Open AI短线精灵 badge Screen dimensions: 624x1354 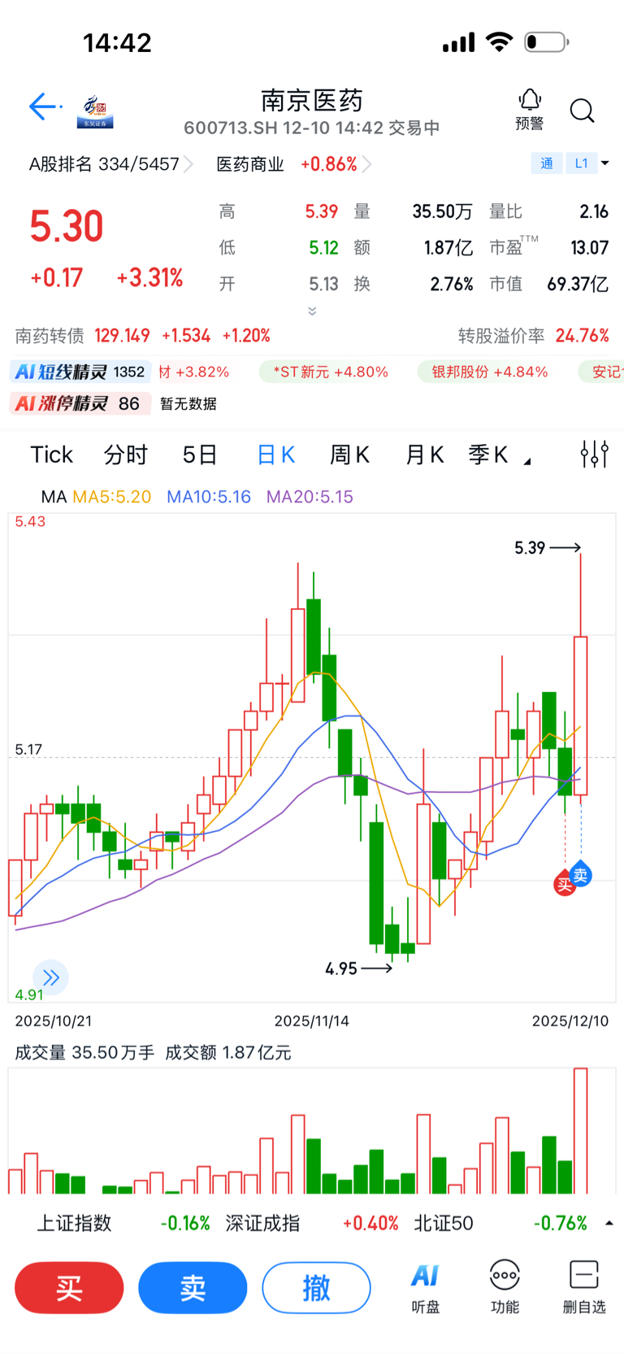[80, 372]
